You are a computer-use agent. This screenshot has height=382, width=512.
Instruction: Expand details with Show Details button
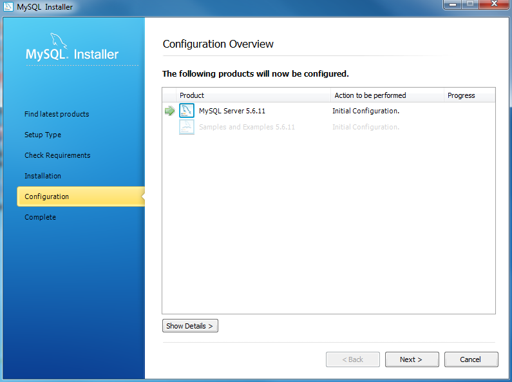pos(190,326)
